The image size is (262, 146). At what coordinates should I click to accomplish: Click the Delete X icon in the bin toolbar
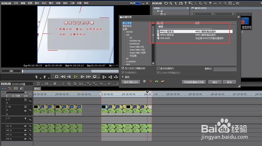220,3
